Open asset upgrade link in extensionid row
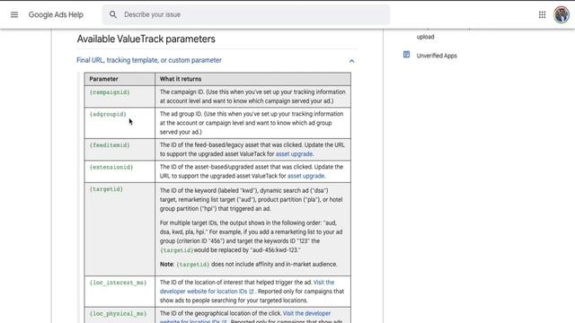This screenshot has height=323, width=575. 305,176
